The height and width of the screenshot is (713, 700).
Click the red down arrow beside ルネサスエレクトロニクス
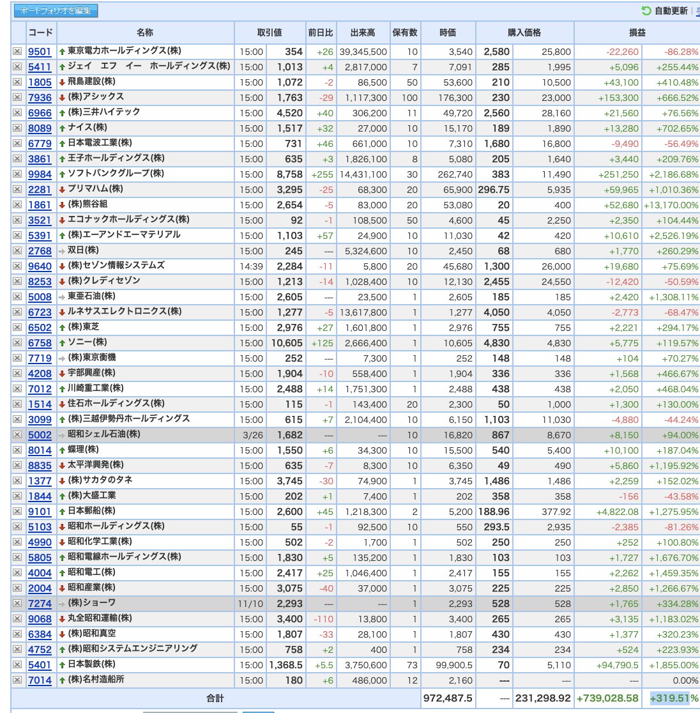(63, 312)
